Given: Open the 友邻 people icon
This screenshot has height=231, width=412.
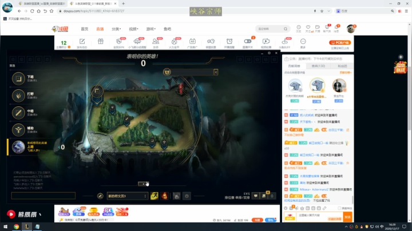Looking at the screenshot, I should (156, 42).
